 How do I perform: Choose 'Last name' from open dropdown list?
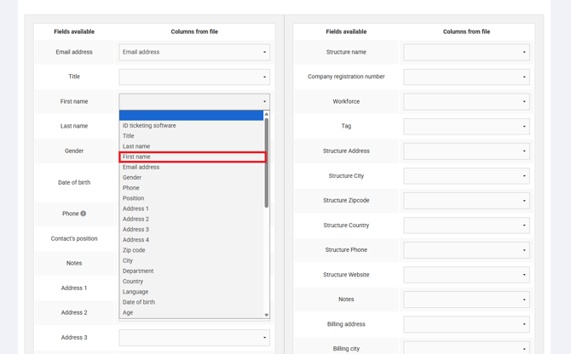[x=192, y=146]
